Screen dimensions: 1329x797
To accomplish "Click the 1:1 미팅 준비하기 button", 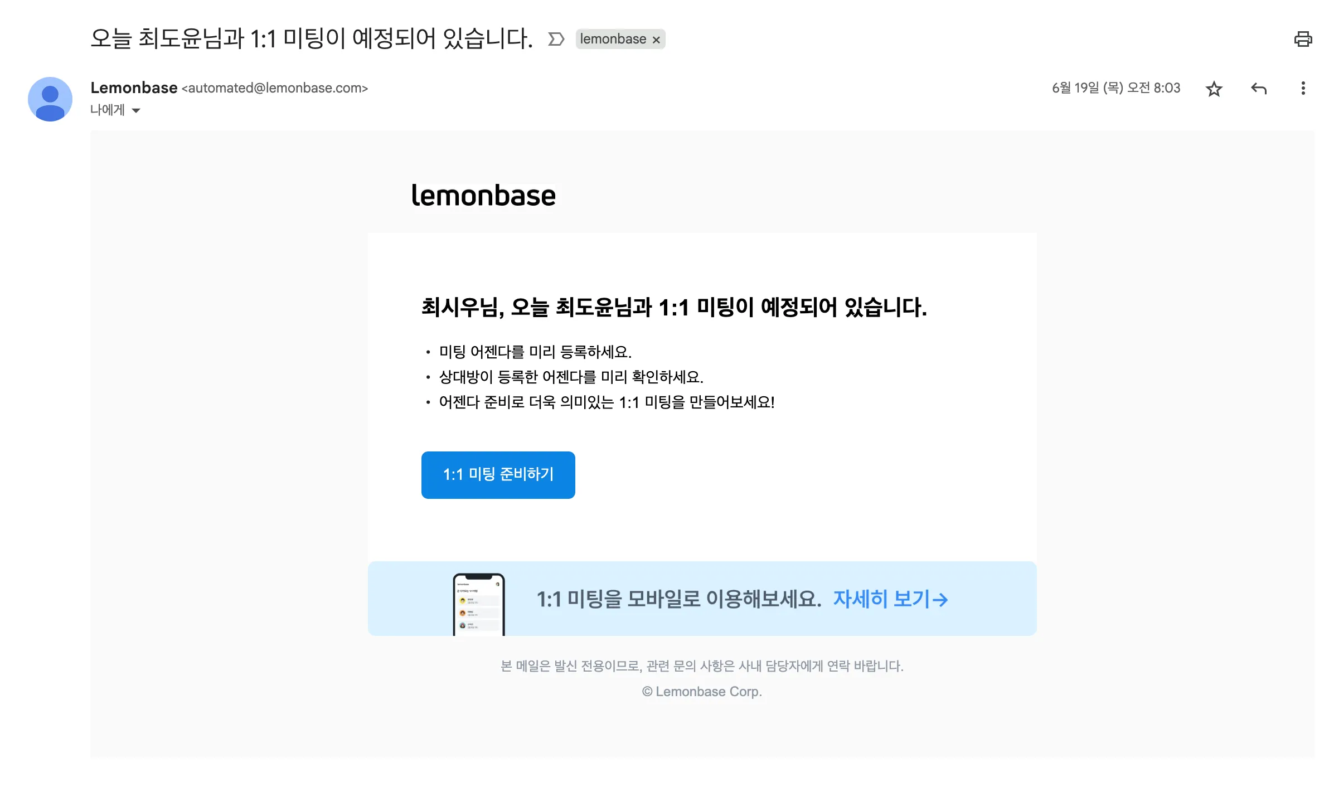I will click(498, 475).
